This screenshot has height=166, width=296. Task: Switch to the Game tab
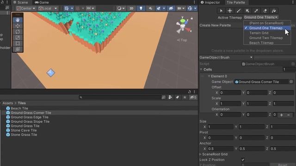coord(42,2)
